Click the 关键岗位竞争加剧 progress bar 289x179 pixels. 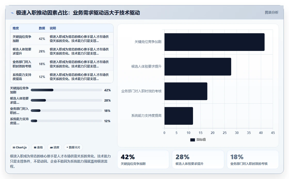click(66, 90)
